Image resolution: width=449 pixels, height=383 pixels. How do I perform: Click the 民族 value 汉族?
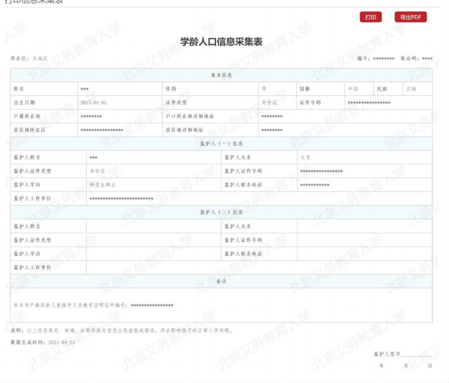tap(410, 89)
